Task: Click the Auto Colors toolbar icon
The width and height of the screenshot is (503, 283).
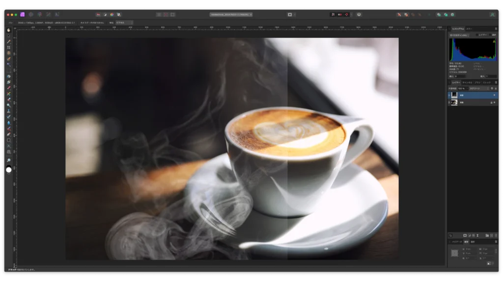Action: coord(112,15)
